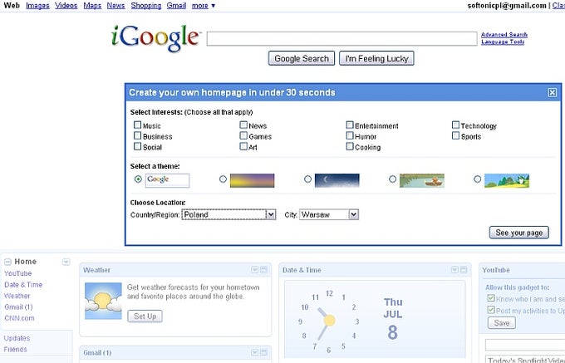Check the Sports interest
The width and height of the screenshot is (565, 363).
pos(455,135)
